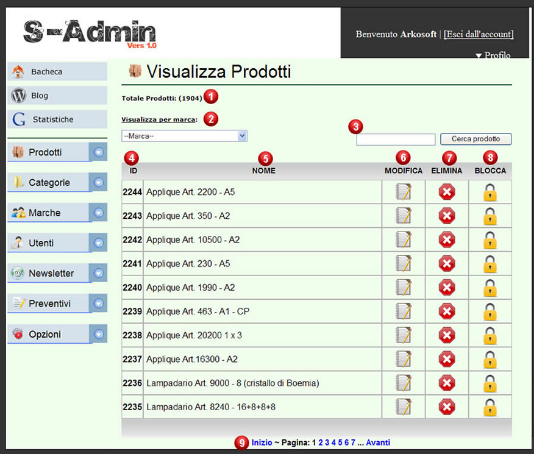Edit Lampadario Art. 9000 - 8 product
Viewport: 534px width, 454px height.
tap(403, 383)
